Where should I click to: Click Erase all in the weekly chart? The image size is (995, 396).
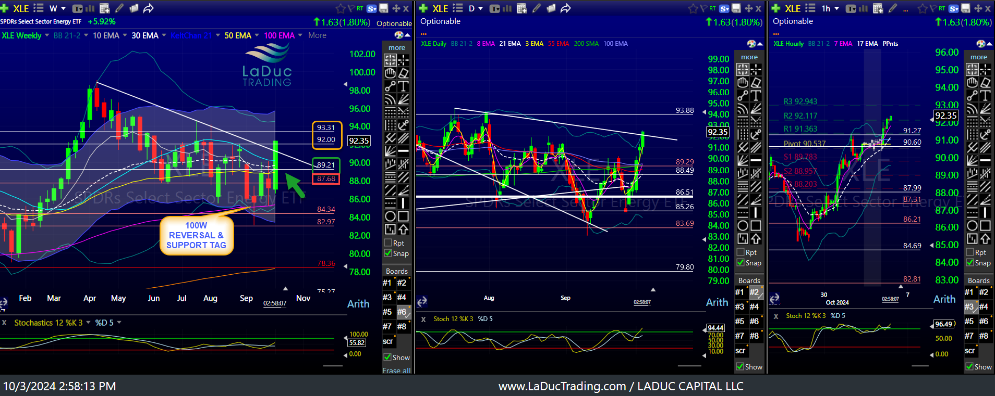(396, 371)
